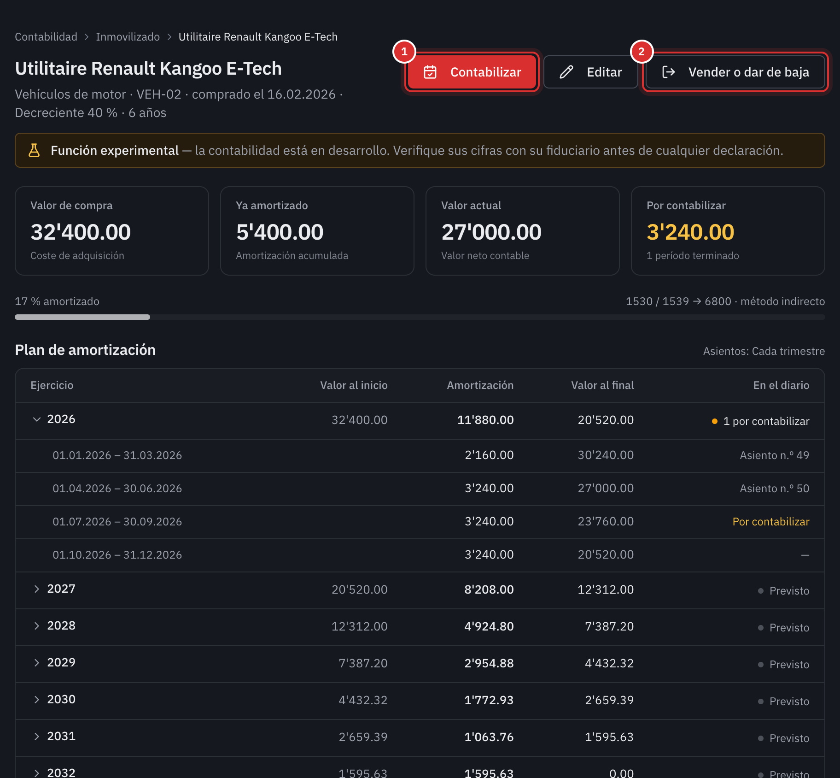The image size is (840, 778).
Task: Click amortización value 1'772.93
Action: [x=489, y=700]
